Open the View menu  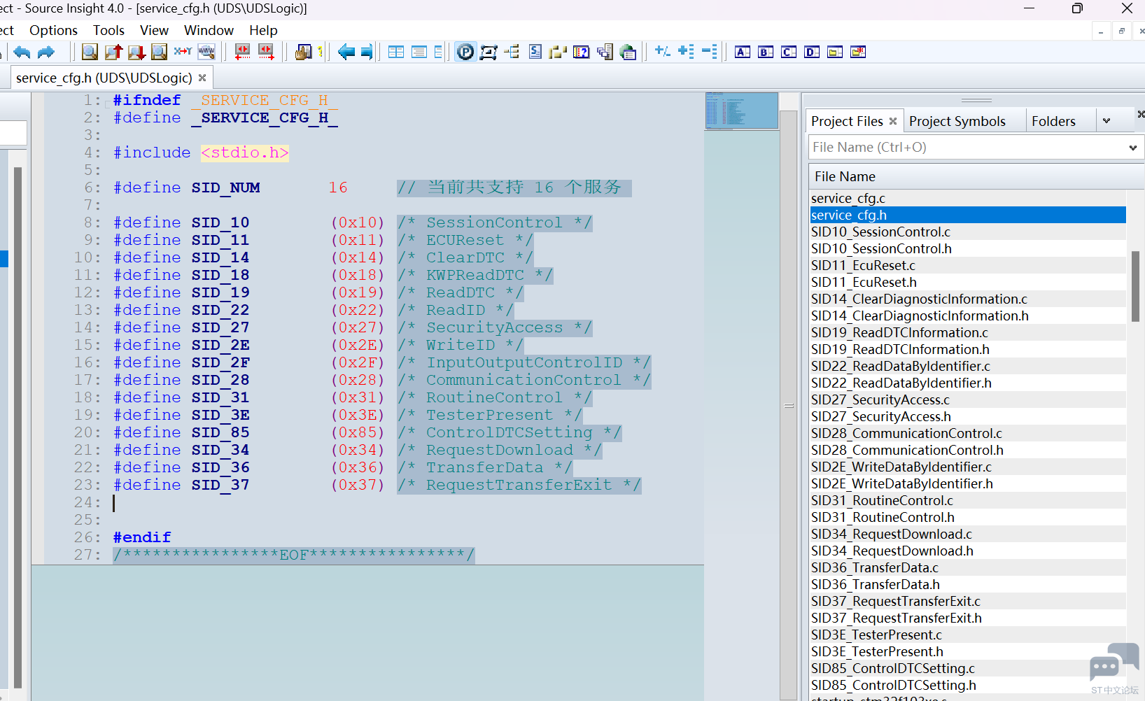154,30
